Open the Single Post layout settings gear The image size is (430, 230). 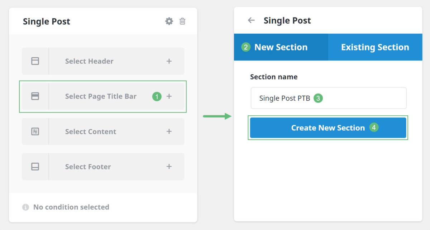[169, 21]
